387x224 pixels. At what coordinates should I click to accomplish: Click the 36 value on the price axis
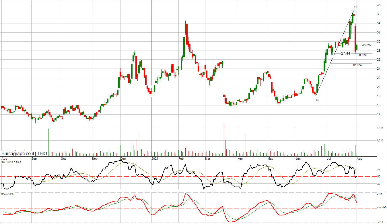click(379, 14)
